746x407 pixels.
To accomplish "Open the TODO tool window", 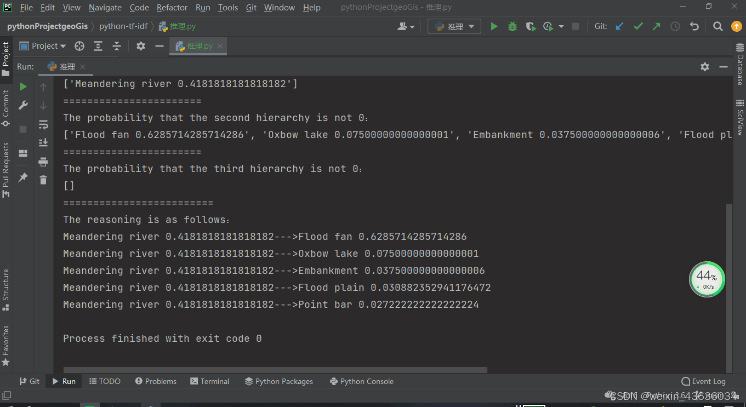I will pyautogui.click(x=105, y=381).
